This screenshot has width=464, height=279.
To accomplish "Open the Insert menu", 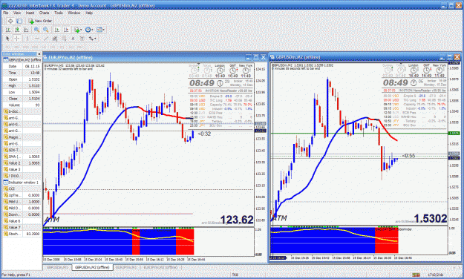I will pyautogui.click(x=30, y=13).
